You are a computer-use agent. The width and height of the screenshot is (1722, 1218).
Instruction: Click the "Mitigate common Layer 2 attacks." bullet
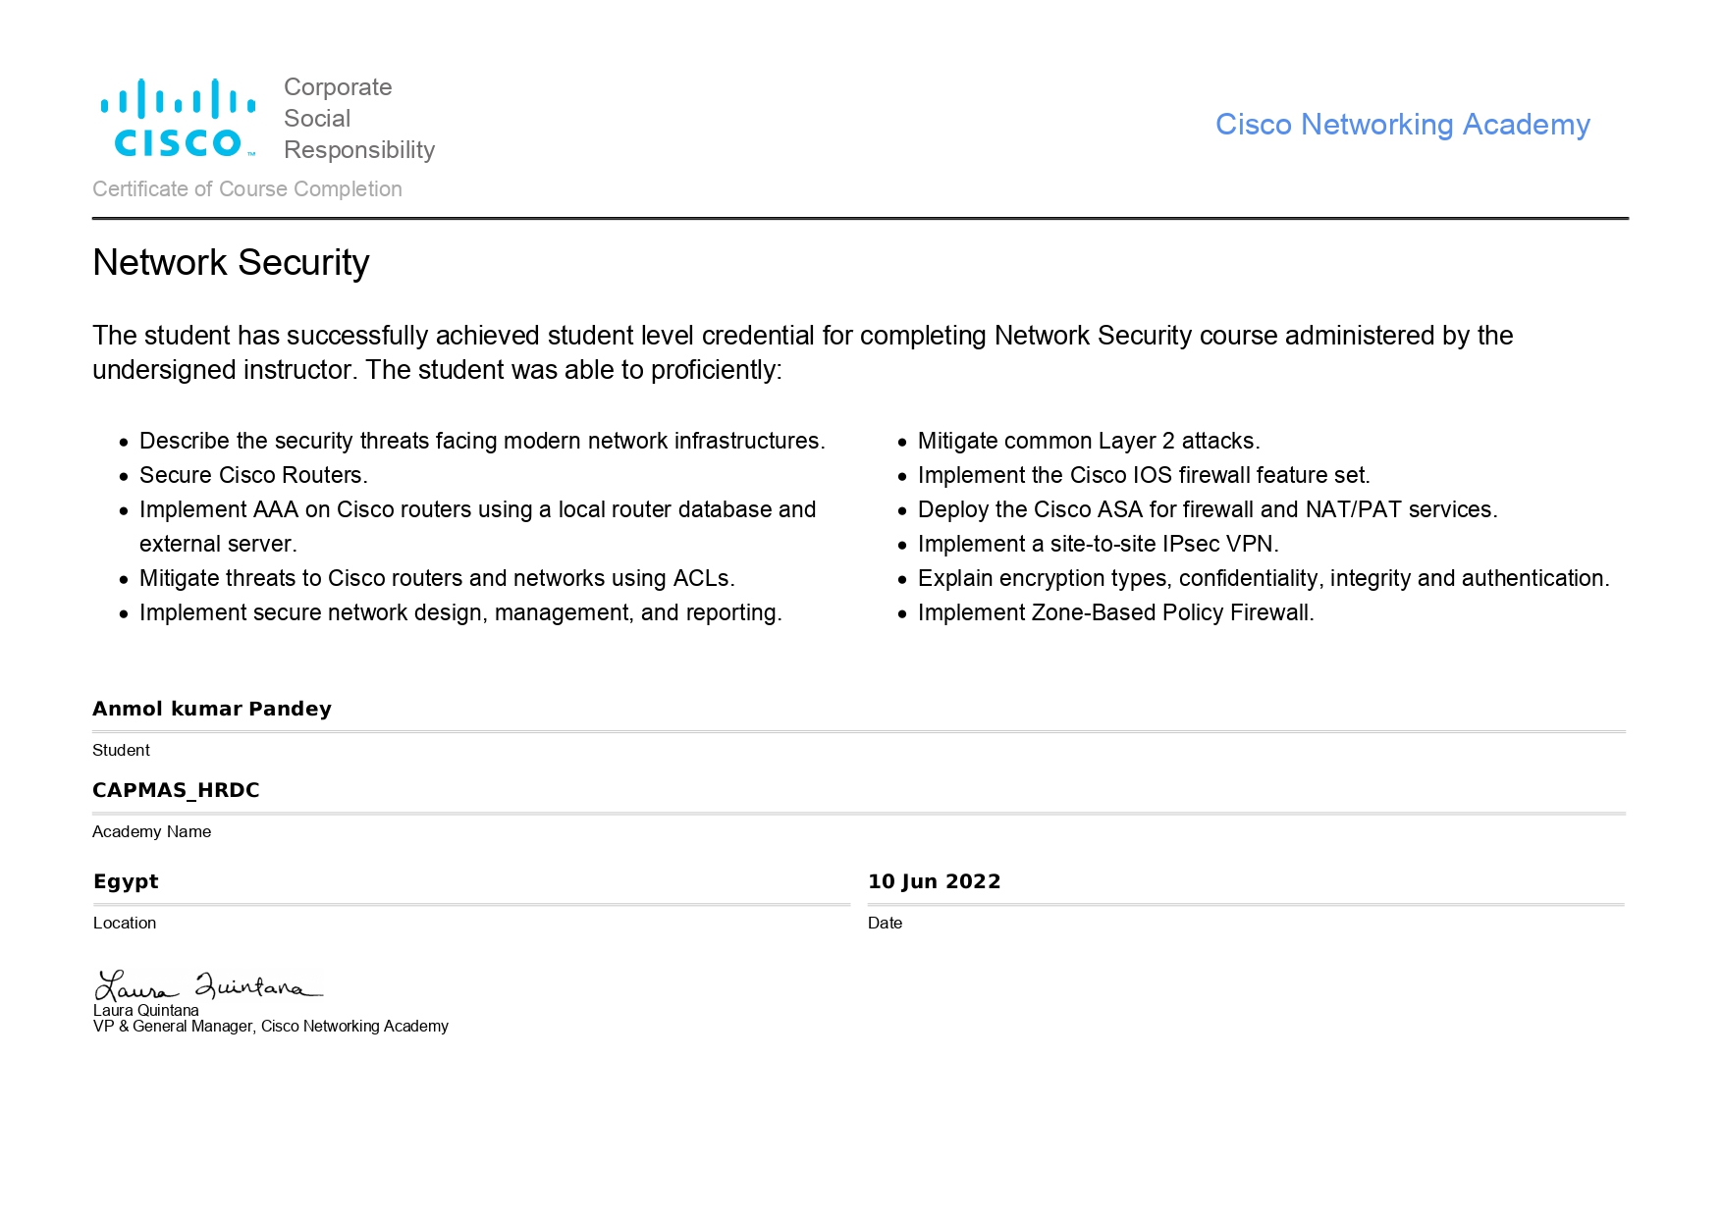pyautogui.click(x=1089, y=442)
